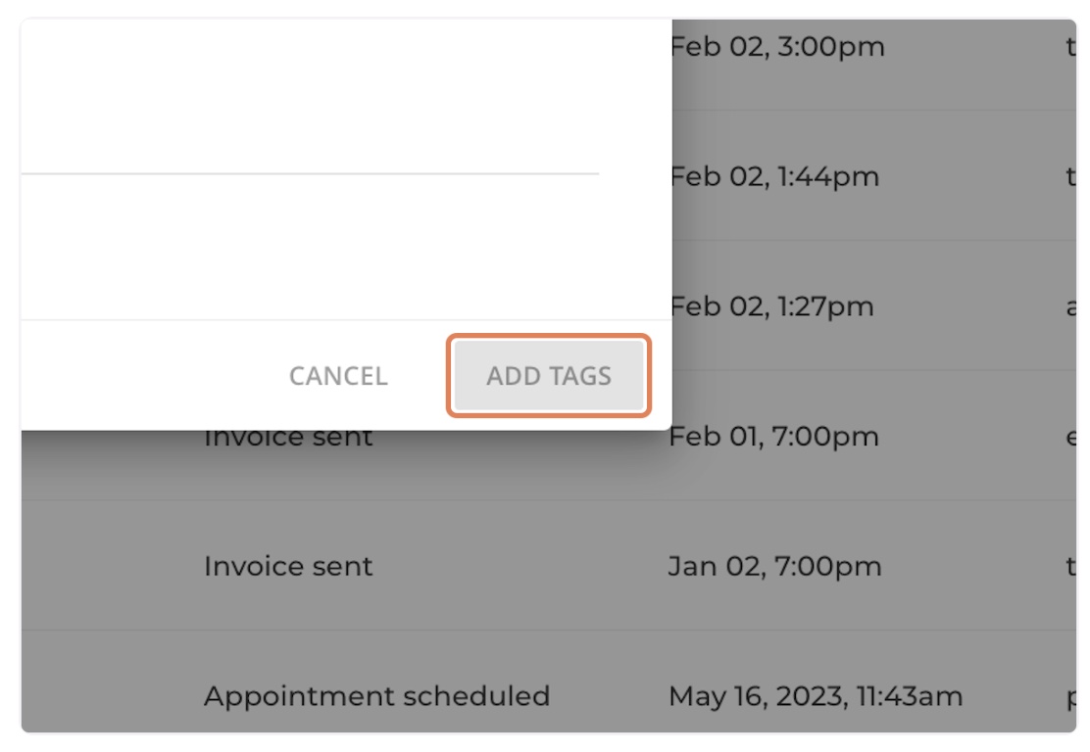This screenshot has width=1090, height=752.
Task: Click the Jan 02, 7:00pm timestamp
Action: 775,566
